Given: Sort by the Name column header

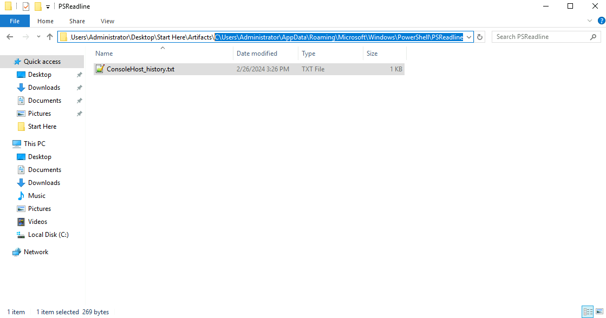Looking at the screenshot, I should pos(104,53).
